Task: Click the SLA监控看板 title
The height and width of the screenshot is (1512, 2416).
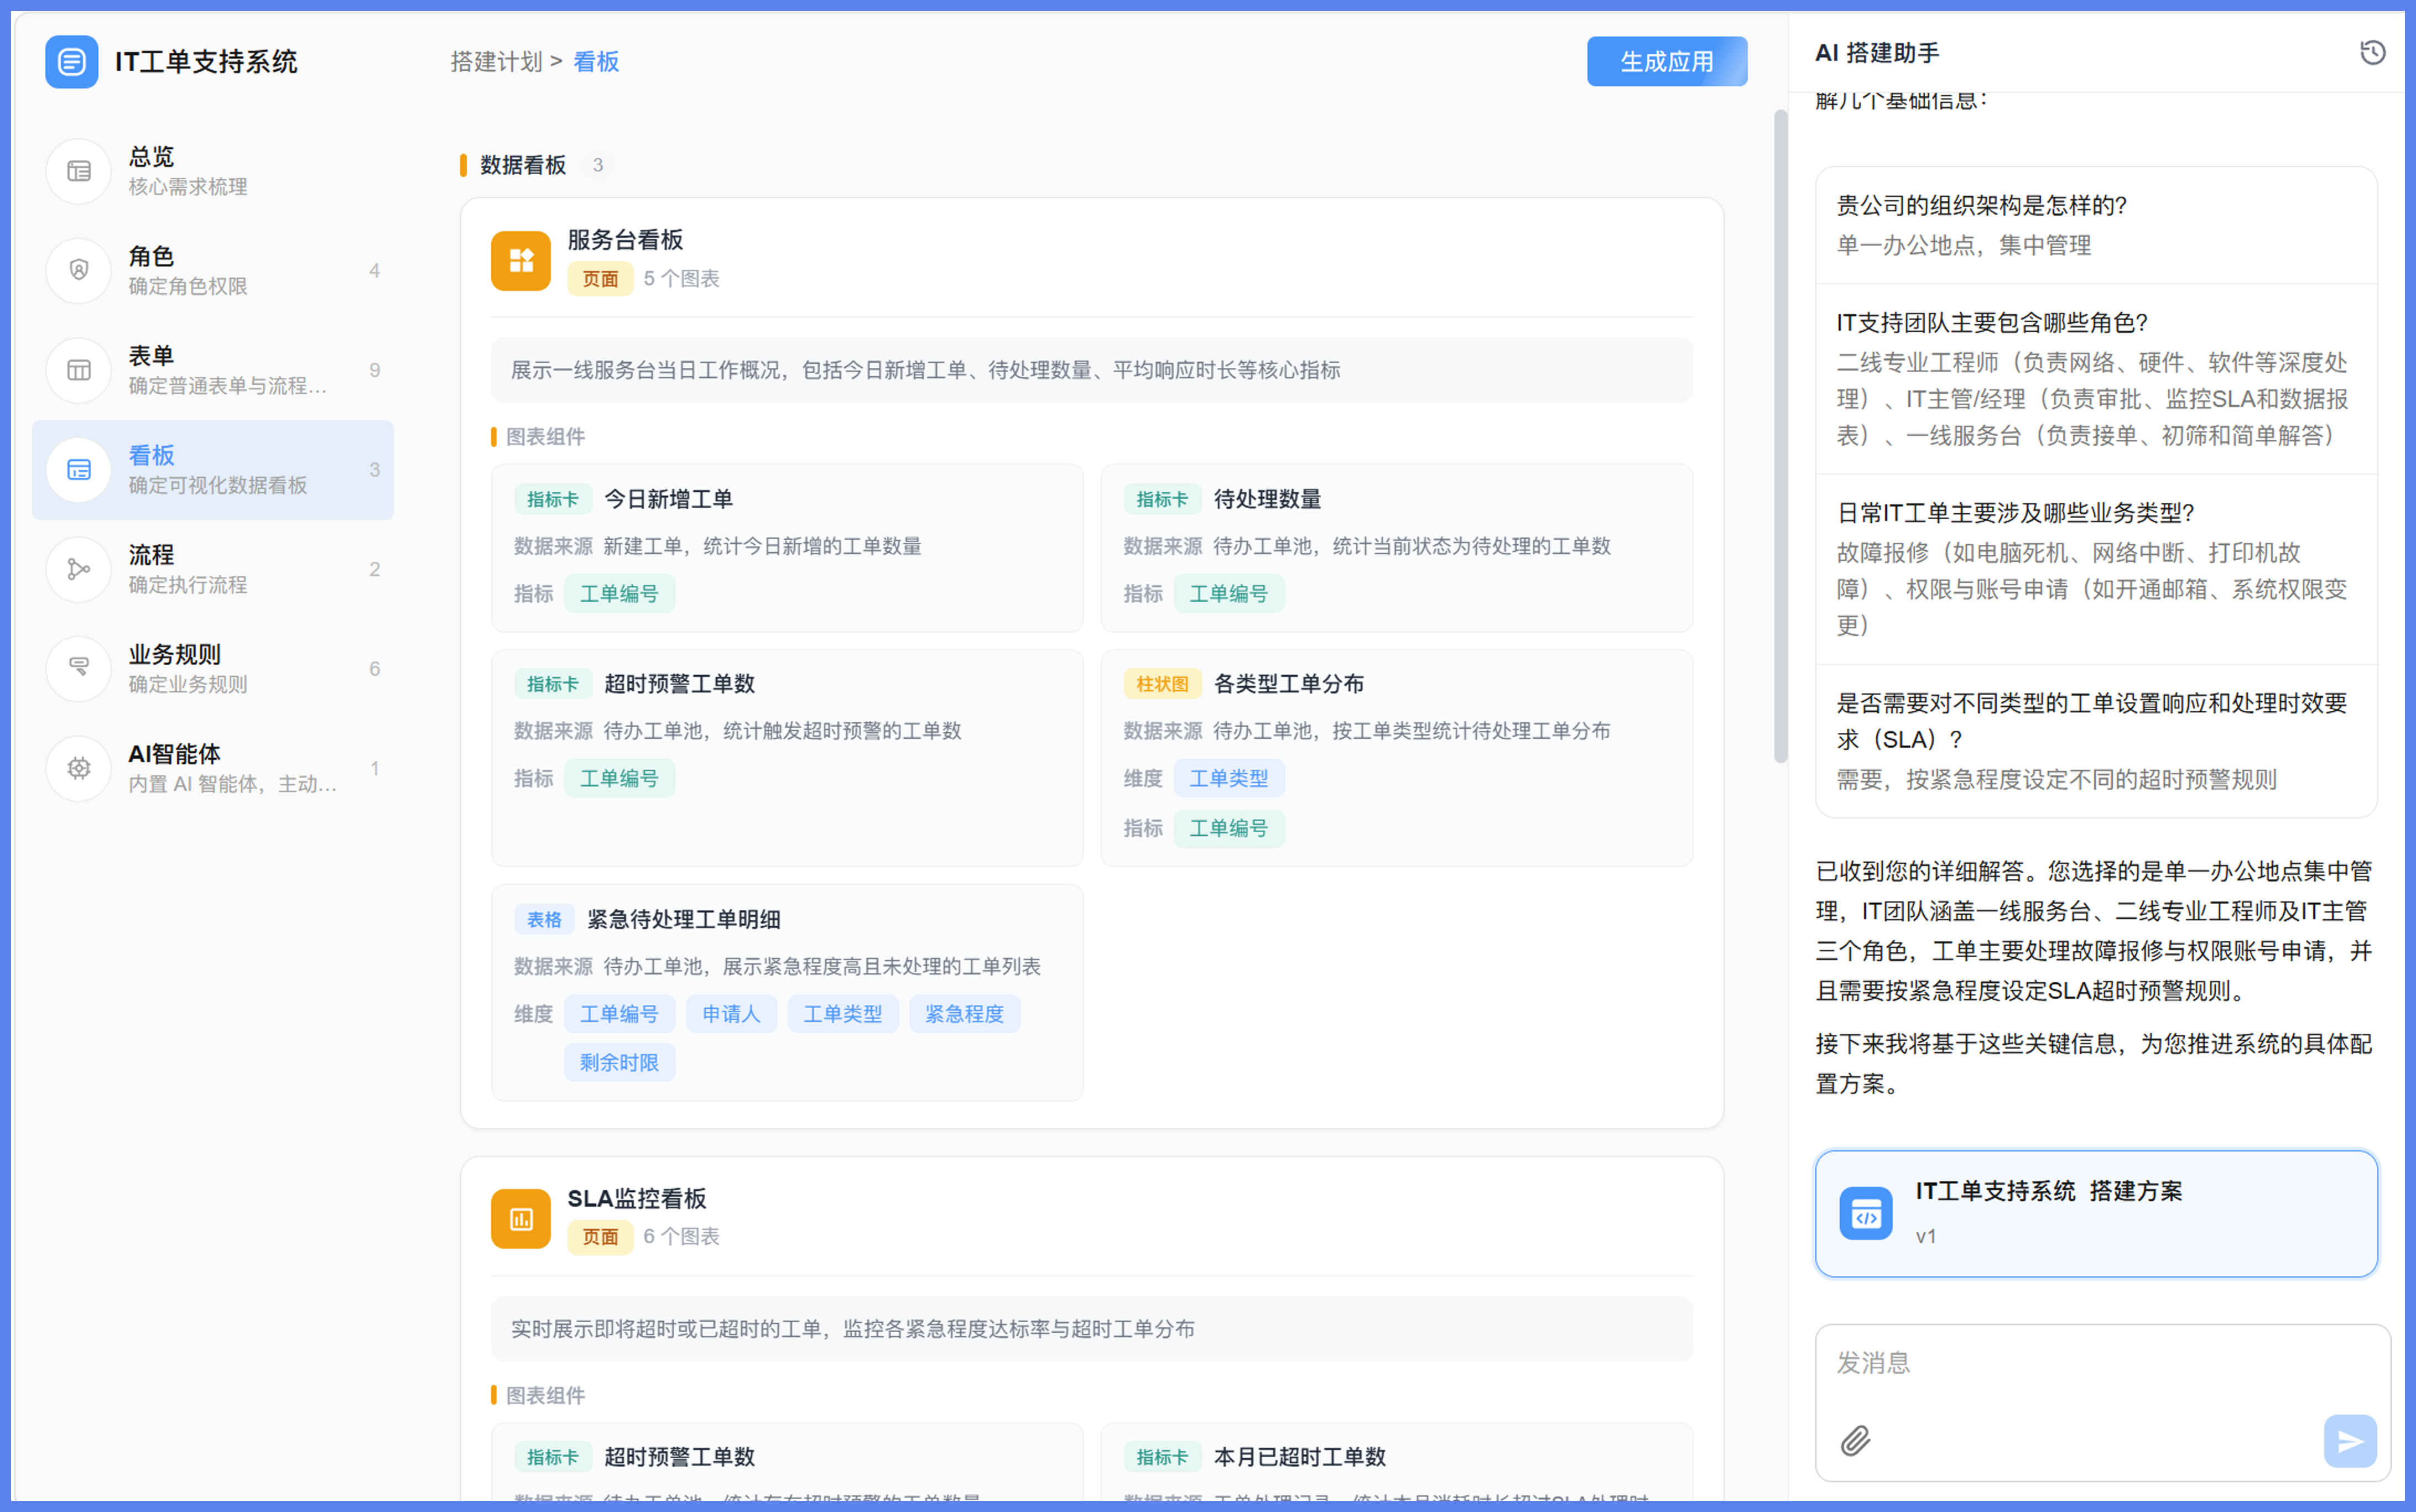Action: [637, 1198]
